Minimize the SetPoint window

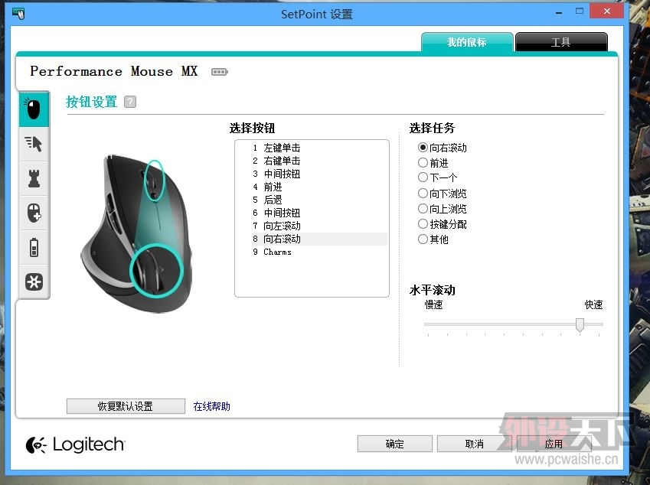point(559,12)
